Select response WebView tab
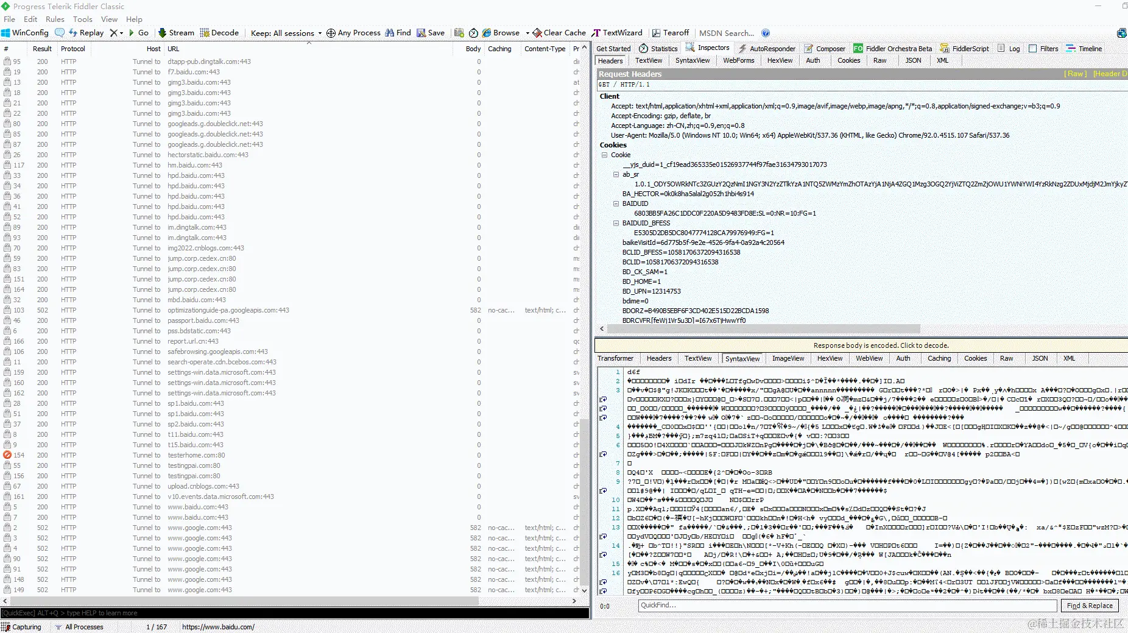Image resolution: width=1128 pixels, height=633 pixels. click(x=869, y=358)
